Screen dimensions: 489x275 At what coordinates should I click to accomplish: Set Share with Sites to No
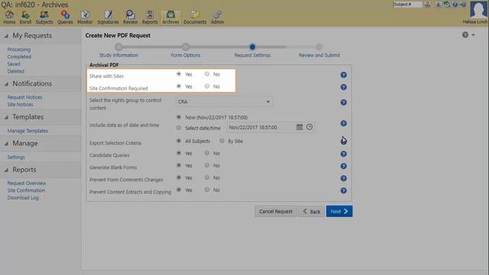coord(207,74)
